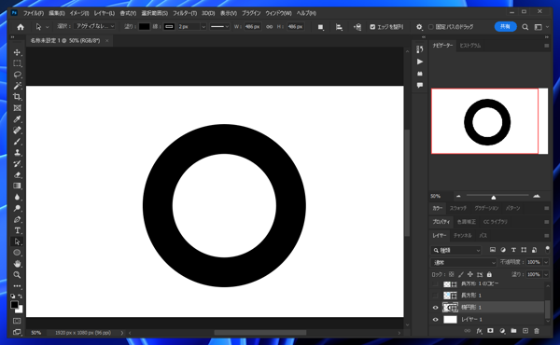
Task: Hide the レイヤー 1 layer
Action: [435, 319]
